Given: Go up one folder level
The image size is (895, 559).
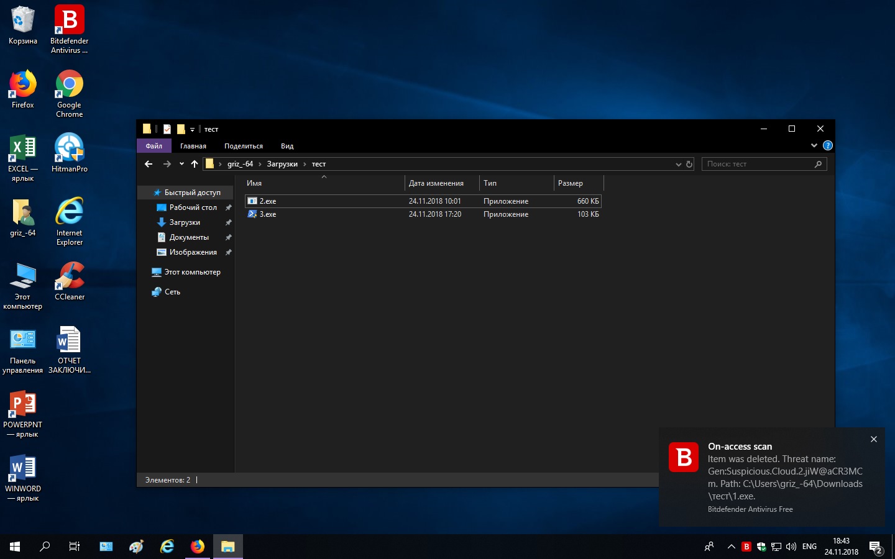Looking at the screenshot, I should pyautogui.click(x=195, y=164).
